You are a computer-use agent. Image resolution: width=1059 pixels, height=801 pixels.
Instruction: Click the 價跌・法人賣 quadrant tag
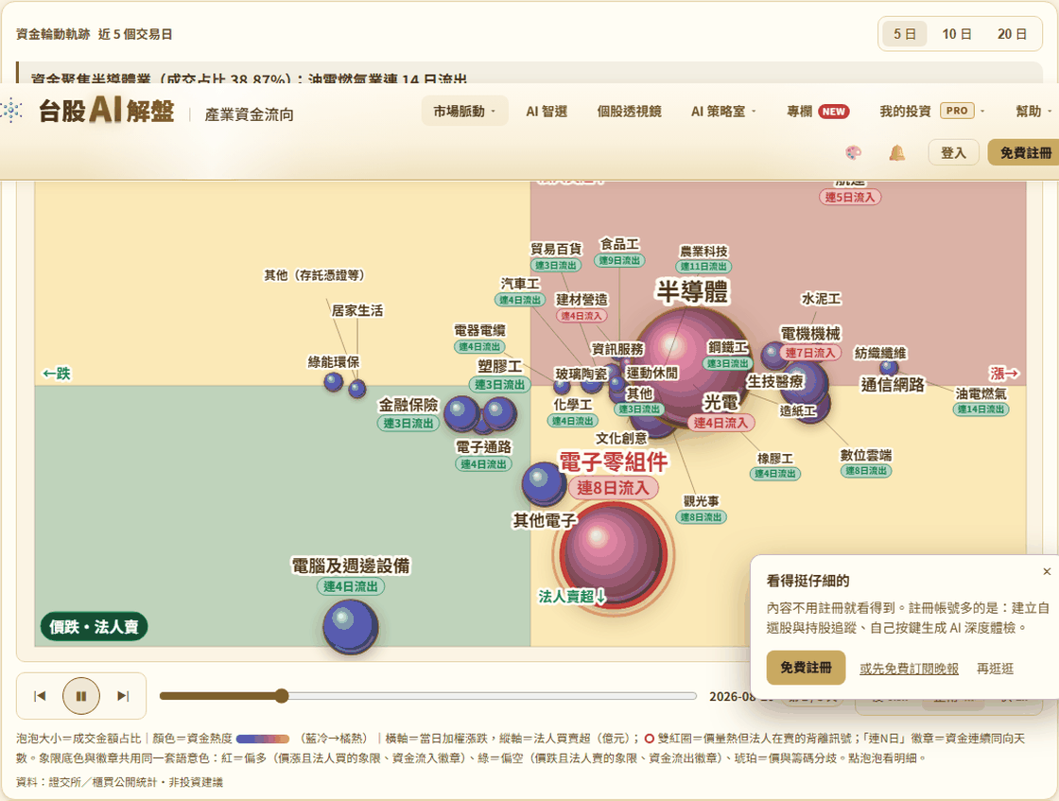tap(94, 627)
